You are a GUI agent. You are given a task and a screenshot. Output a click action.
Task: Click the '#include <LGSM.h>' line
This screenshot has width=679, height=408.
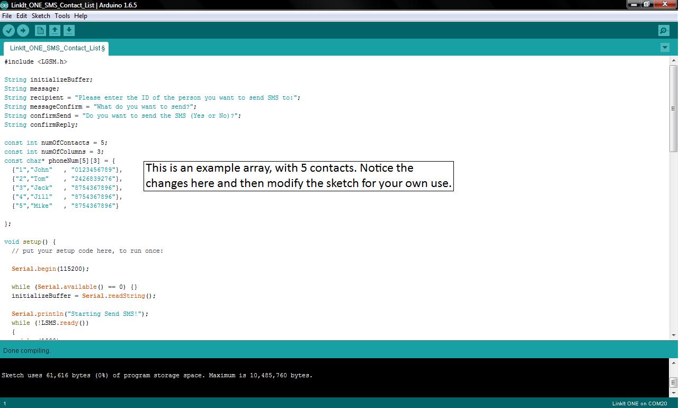[x=35, y=61]
